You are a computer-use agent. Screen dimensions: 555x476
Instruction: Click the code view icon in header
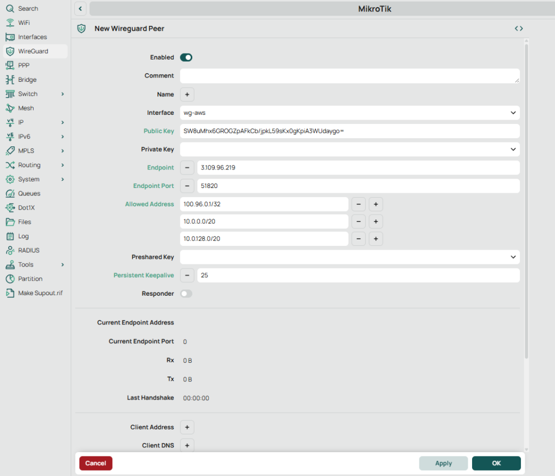point(519,29)
